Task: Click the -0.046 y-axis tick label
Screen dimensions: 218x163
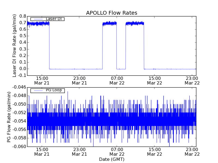Action: coord(19,87)
